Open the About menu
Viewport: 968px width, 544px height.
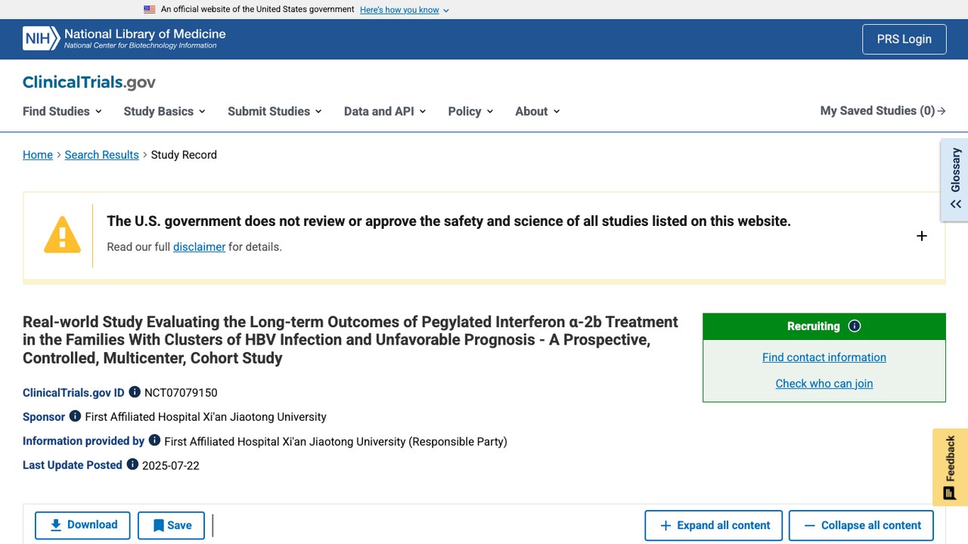[538, 111]
